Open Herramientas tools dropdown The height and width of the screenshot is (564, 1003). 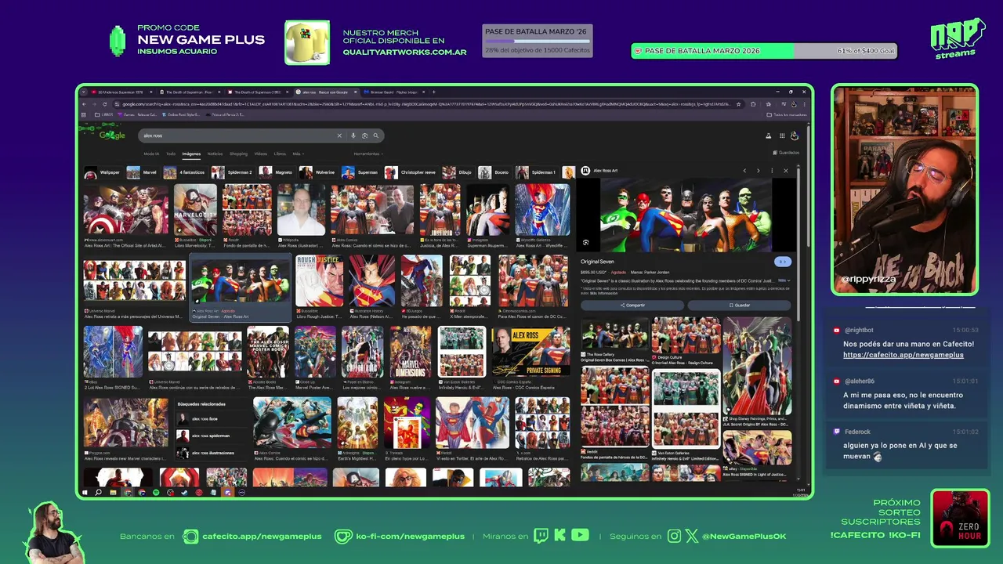pos(367,154)
